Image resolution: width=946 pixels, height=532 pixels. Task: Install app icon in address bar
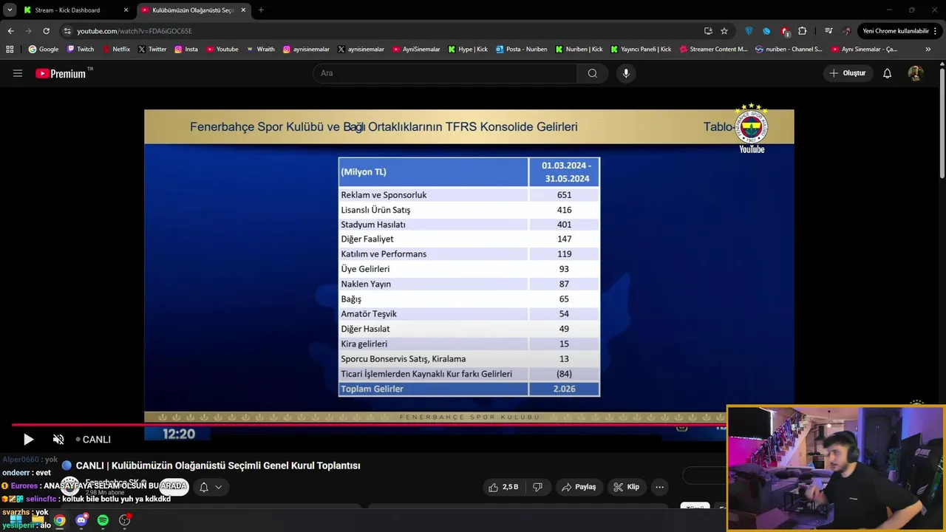(x=708, y=31)
